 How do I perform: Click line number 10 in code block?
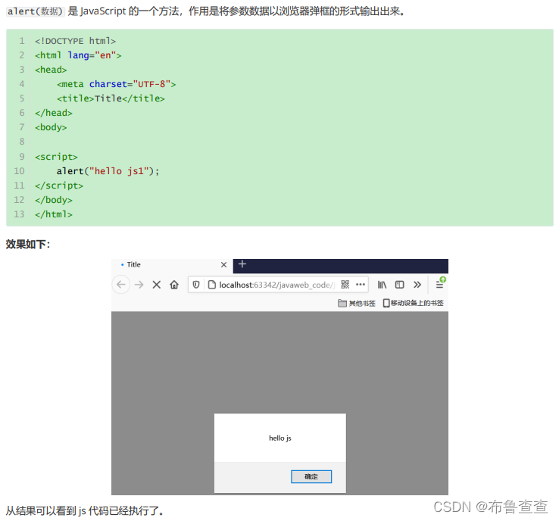(x=19, y=171)
